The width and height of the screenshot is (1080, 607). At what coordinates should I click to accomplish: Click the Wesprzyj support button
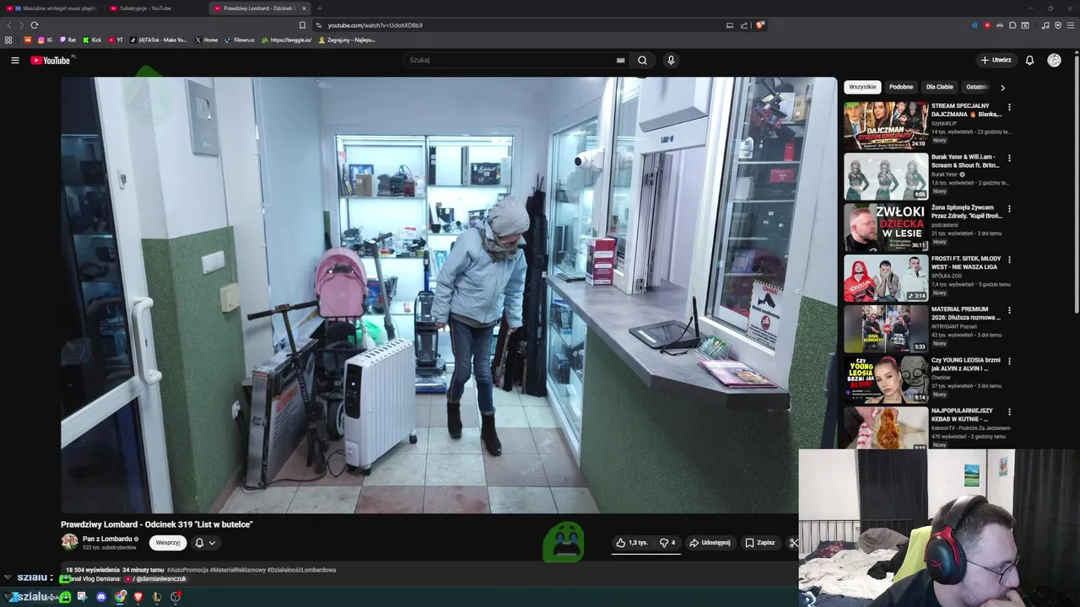pos(168,543)
